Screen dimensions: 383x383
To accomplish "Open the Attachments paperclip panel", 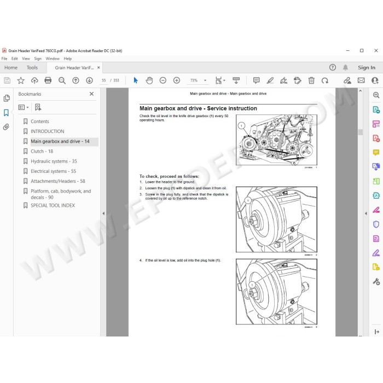I will [x=7, y=127].
